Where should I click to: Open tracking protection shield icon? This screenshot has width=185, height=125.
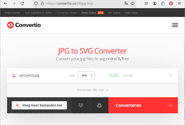pos(36,3)
